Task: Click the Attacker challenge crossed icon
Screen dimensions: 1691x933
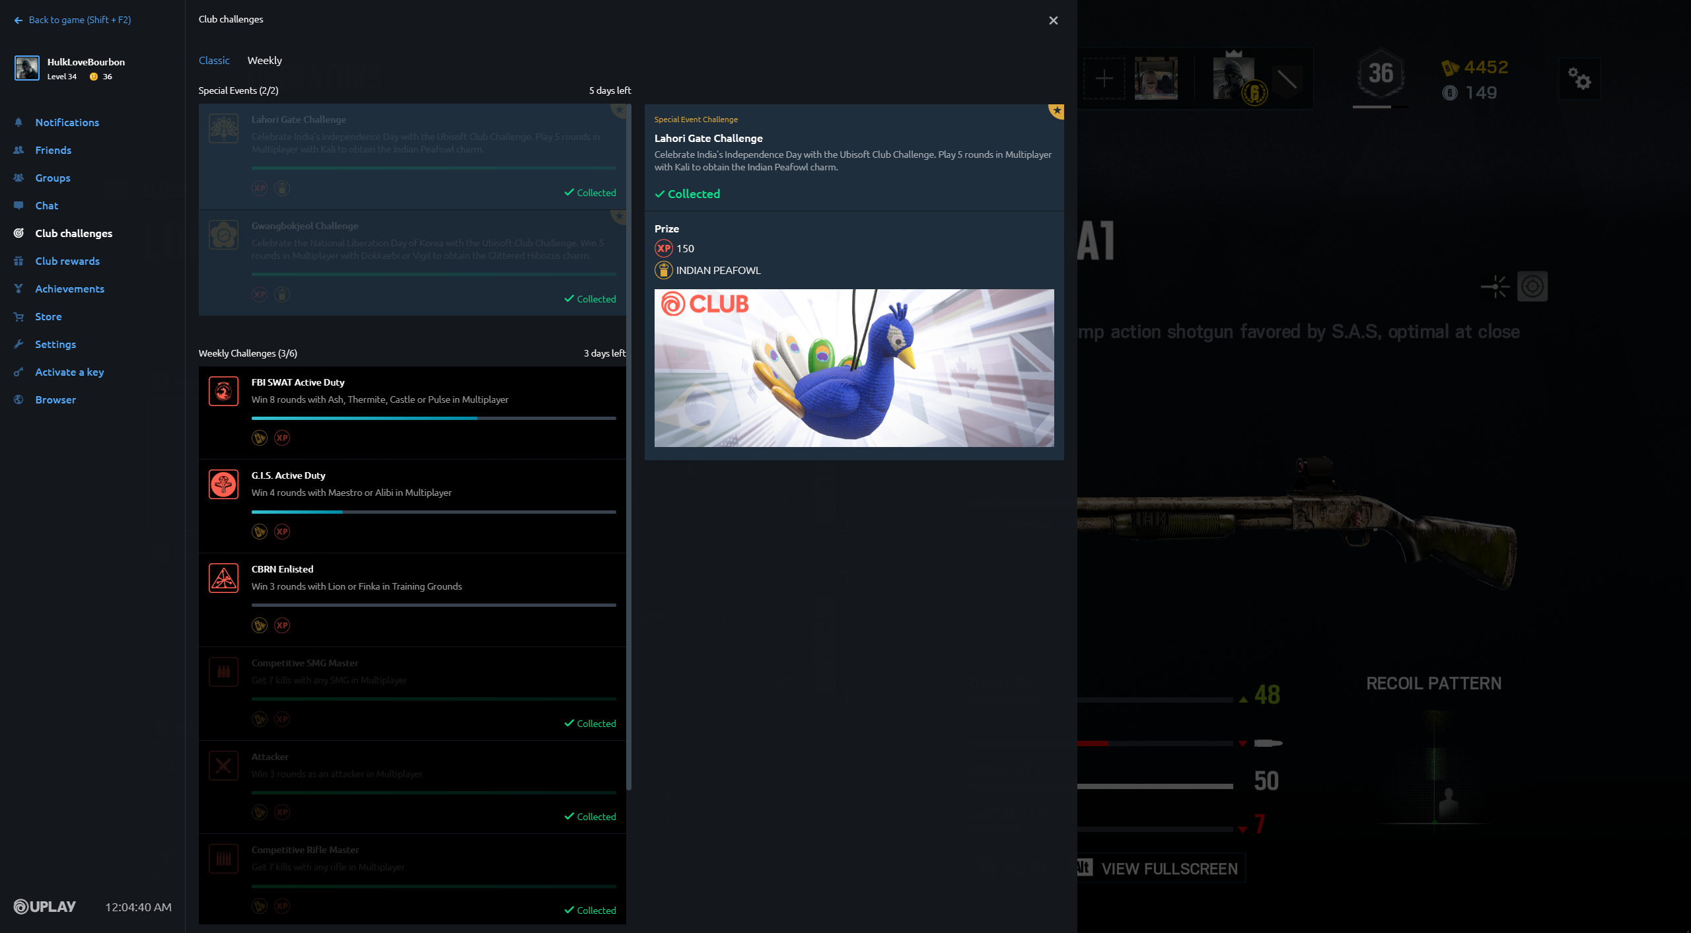Action: click(x=223, y=765)
